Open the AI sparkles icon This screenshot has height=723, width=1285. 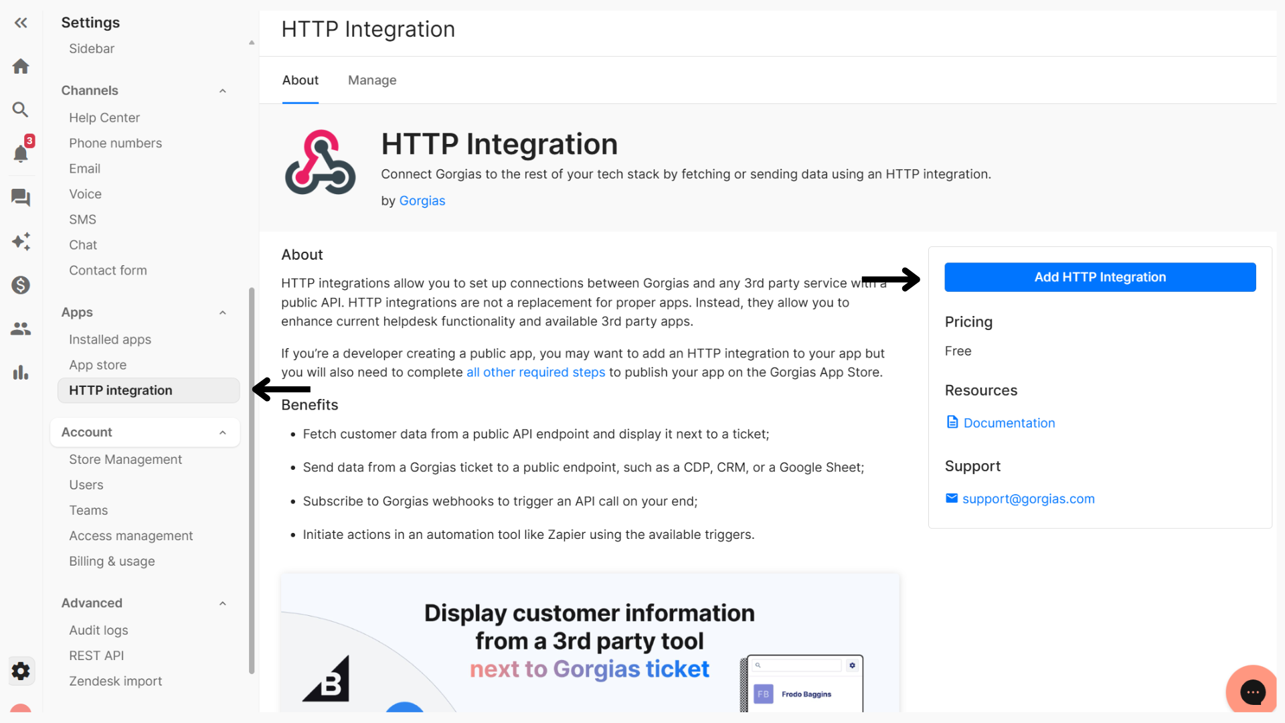[21, 241]
